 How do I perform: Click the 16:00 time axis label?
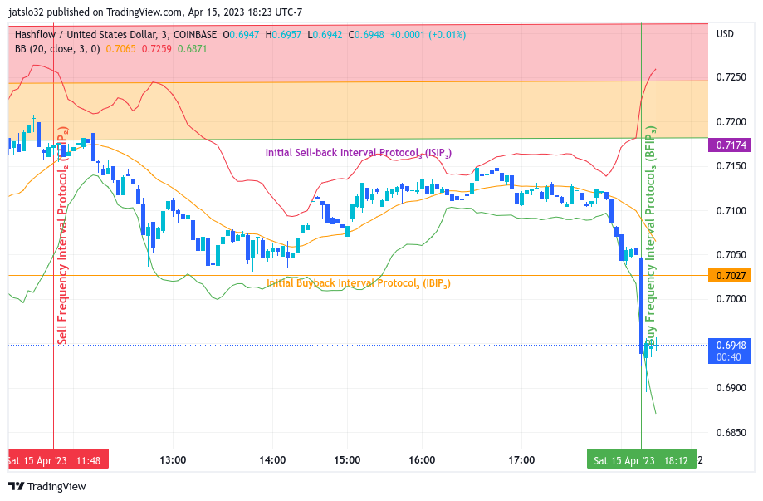point(422,460)
